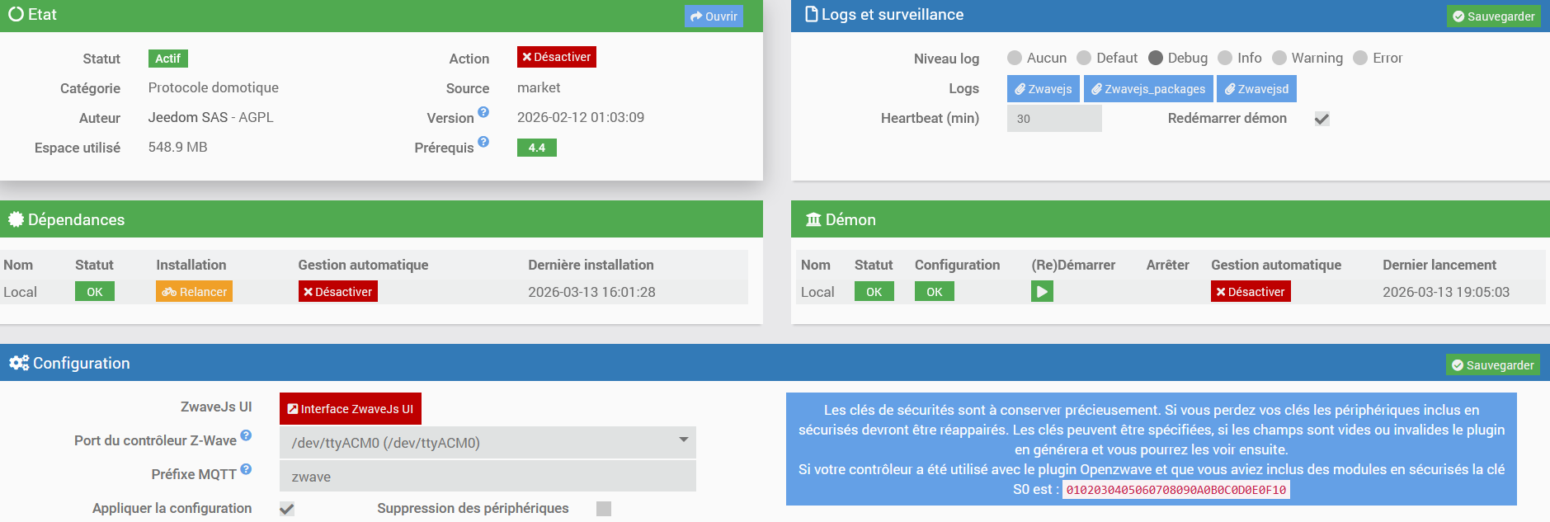Click the 548.9 MB space value

click(x=177, y=147)
